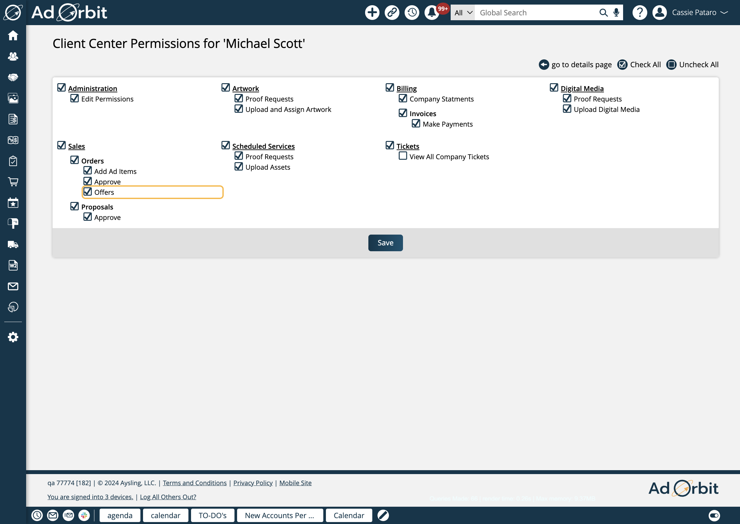
Task: Open the Home icon in sidebar
Action: coord(13,35)
